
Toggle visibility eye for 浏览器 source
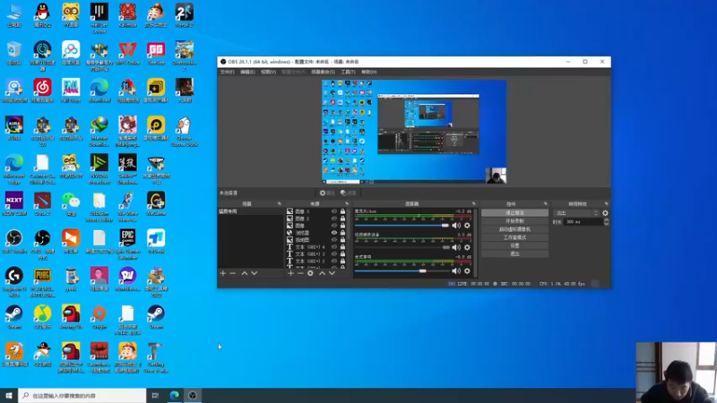coord(334,233)
